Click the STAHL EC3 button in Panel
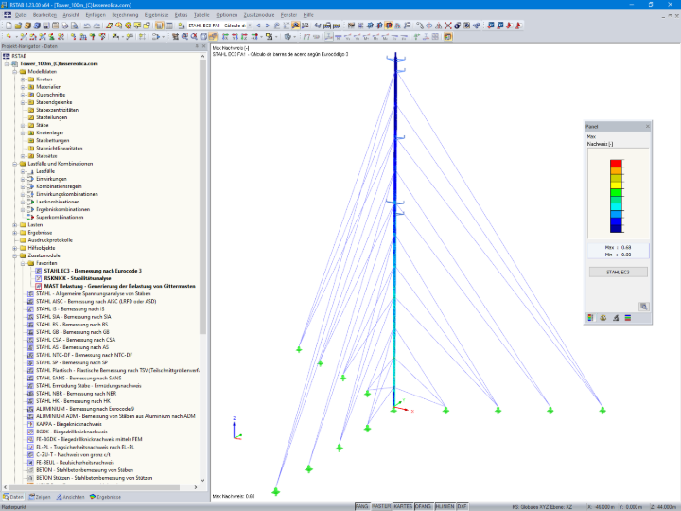Screen dimensions: 681x511 point(618,272)
